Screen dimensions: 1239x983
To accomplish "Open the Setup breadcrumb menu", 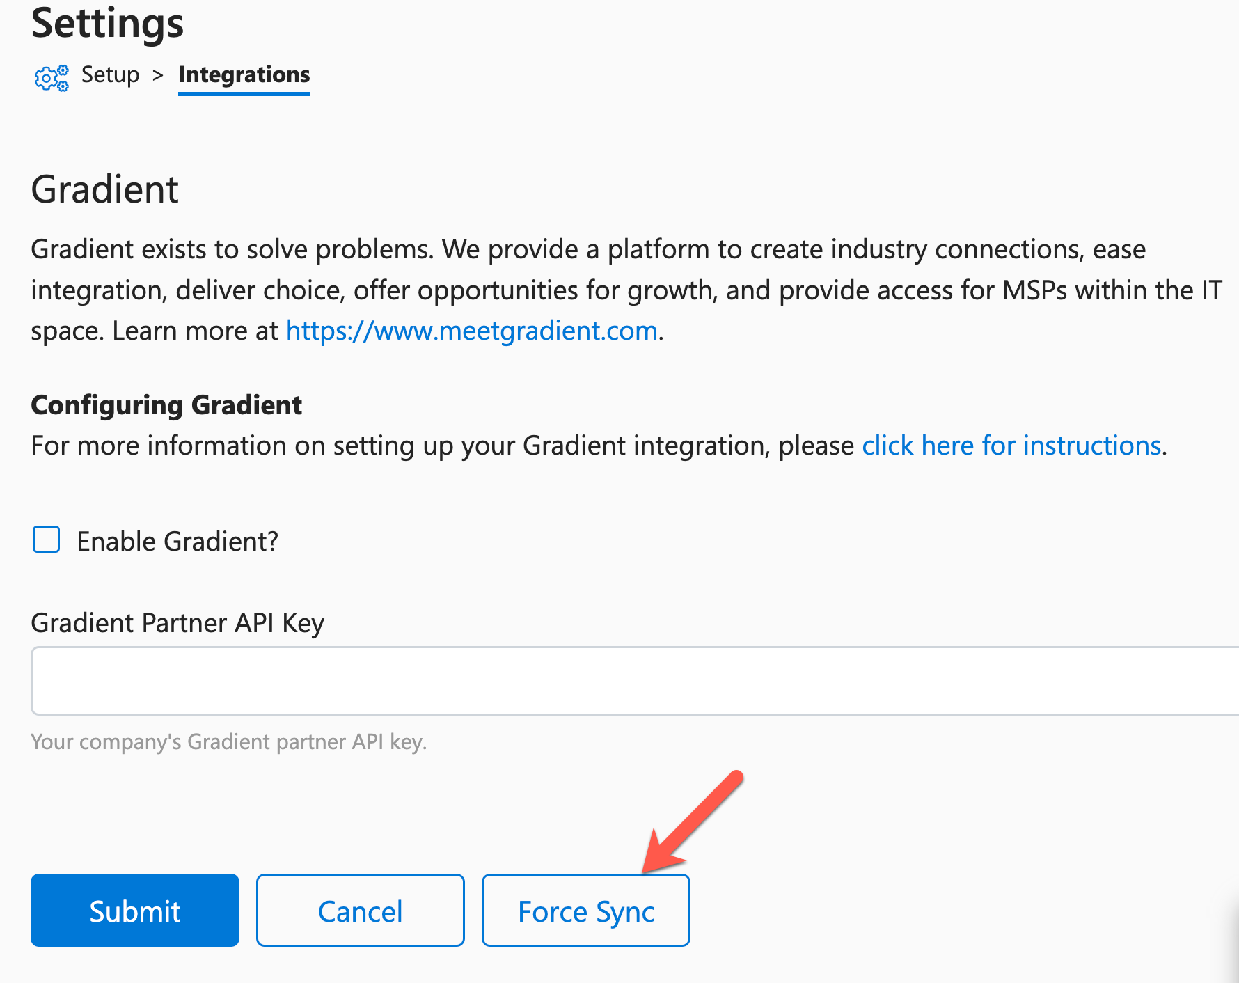I will click(x=109, y=75).
